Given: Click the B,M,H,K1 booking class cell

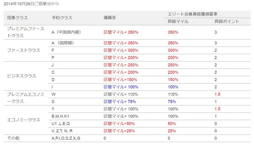Looking at the screenshot, I should click(x=60, y=116).
